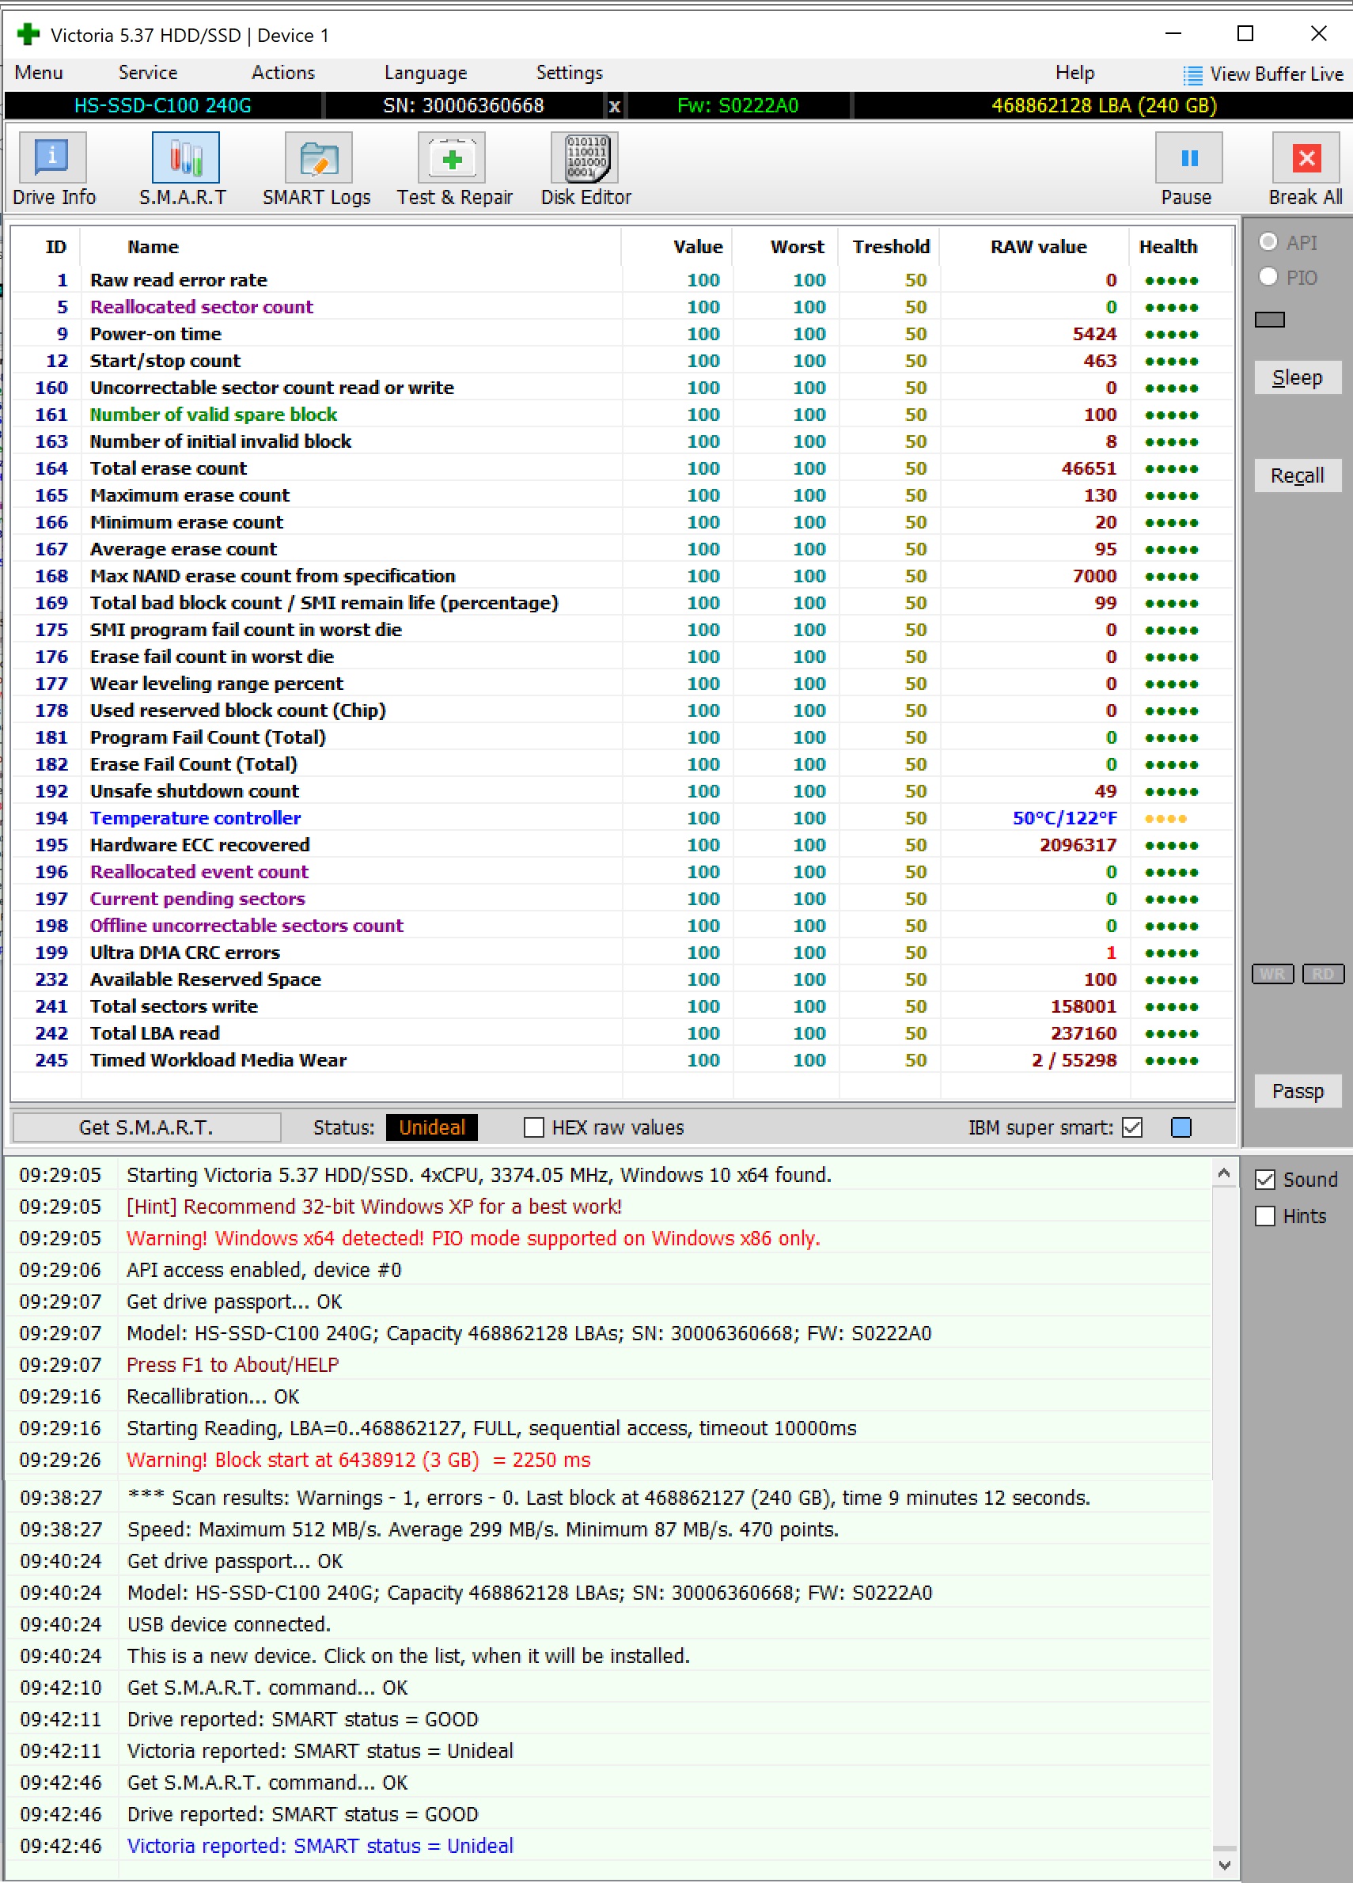Screen dimensions: 1353x1883
Task: Uncheck the Sound checkbox
Action: tap(1265, 1180)
